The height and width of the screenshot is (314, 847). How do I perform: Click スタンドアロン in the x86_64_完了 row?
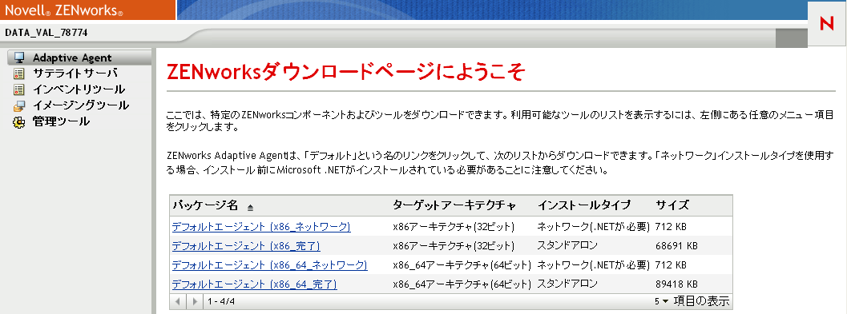point(567,284)
